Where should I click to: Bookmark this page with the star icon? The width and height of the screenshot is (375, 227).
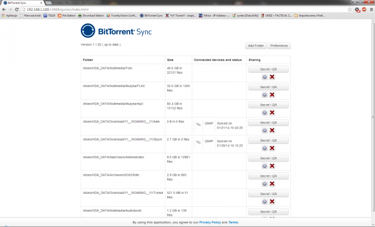click(x=350, y=10)
